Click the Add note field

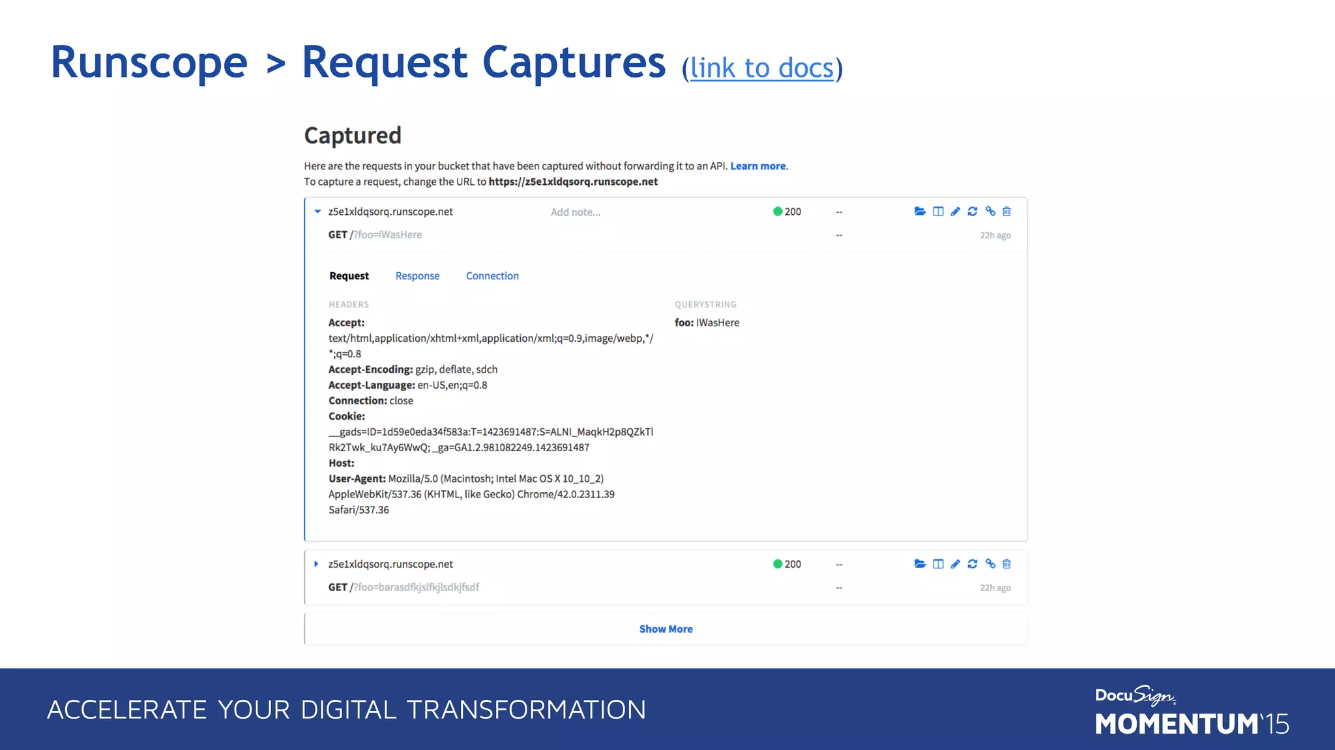pos(576,212)
